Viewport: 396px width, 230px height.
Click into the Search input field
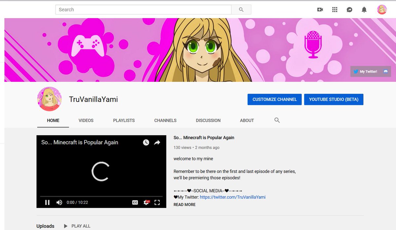143,10
